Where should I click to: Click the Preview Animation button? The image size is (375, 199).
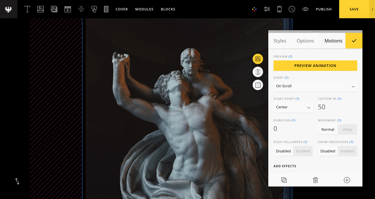315,66
